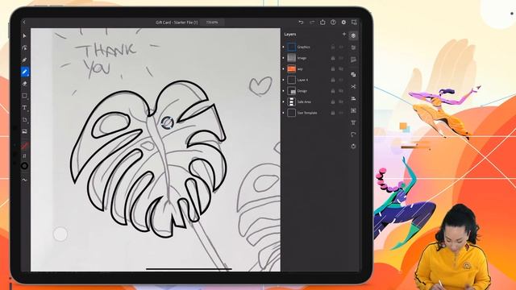516x290 pixels.
Task: Open the Path panel icon
Action: pyautogui.click(x=353, y=135)
